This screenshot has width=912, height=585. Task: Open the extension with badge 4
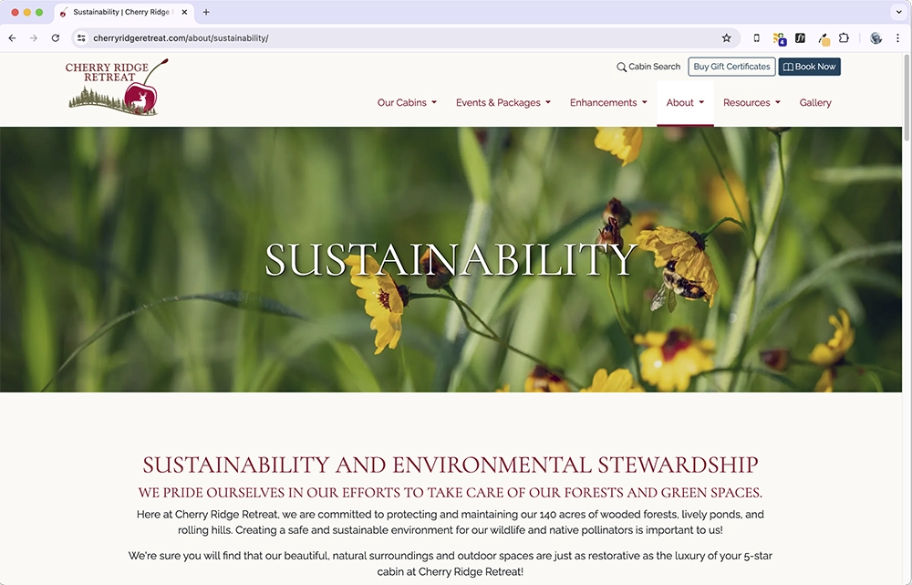779,38
